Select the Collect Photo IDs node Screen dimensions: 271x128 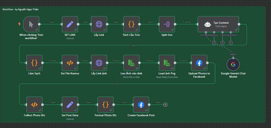point(34,105)
